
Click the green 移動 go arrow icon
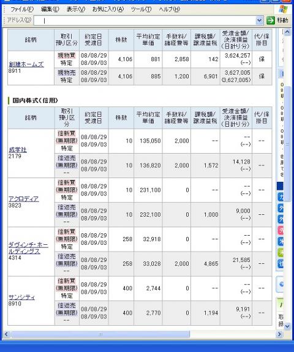pos(270,20)
